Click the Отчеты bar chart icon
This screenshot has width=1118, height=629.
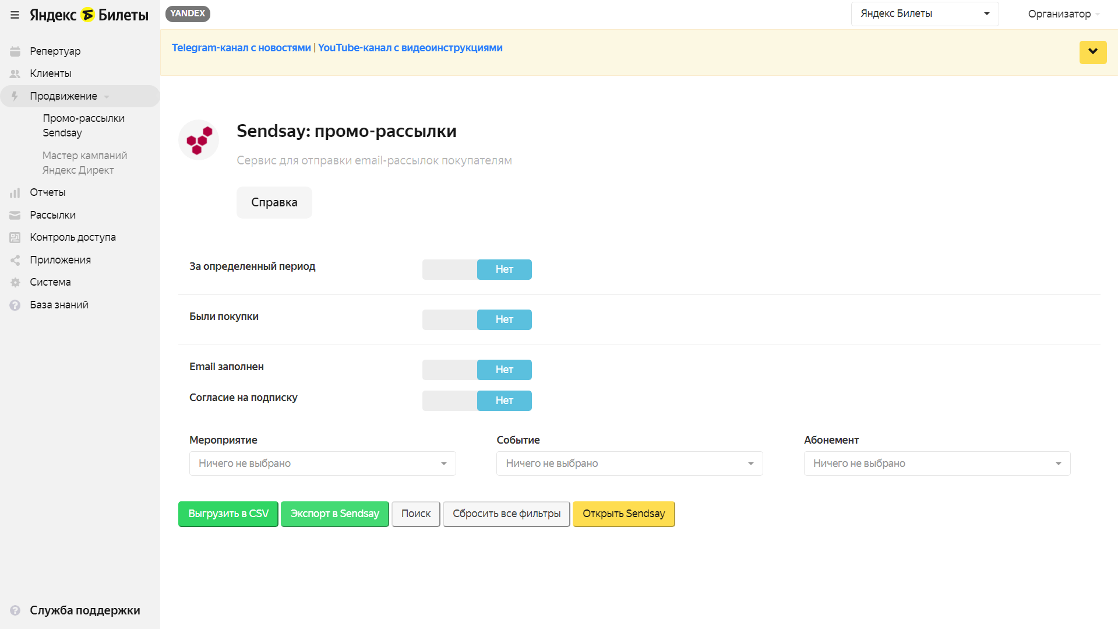click(x=15, y=193)
